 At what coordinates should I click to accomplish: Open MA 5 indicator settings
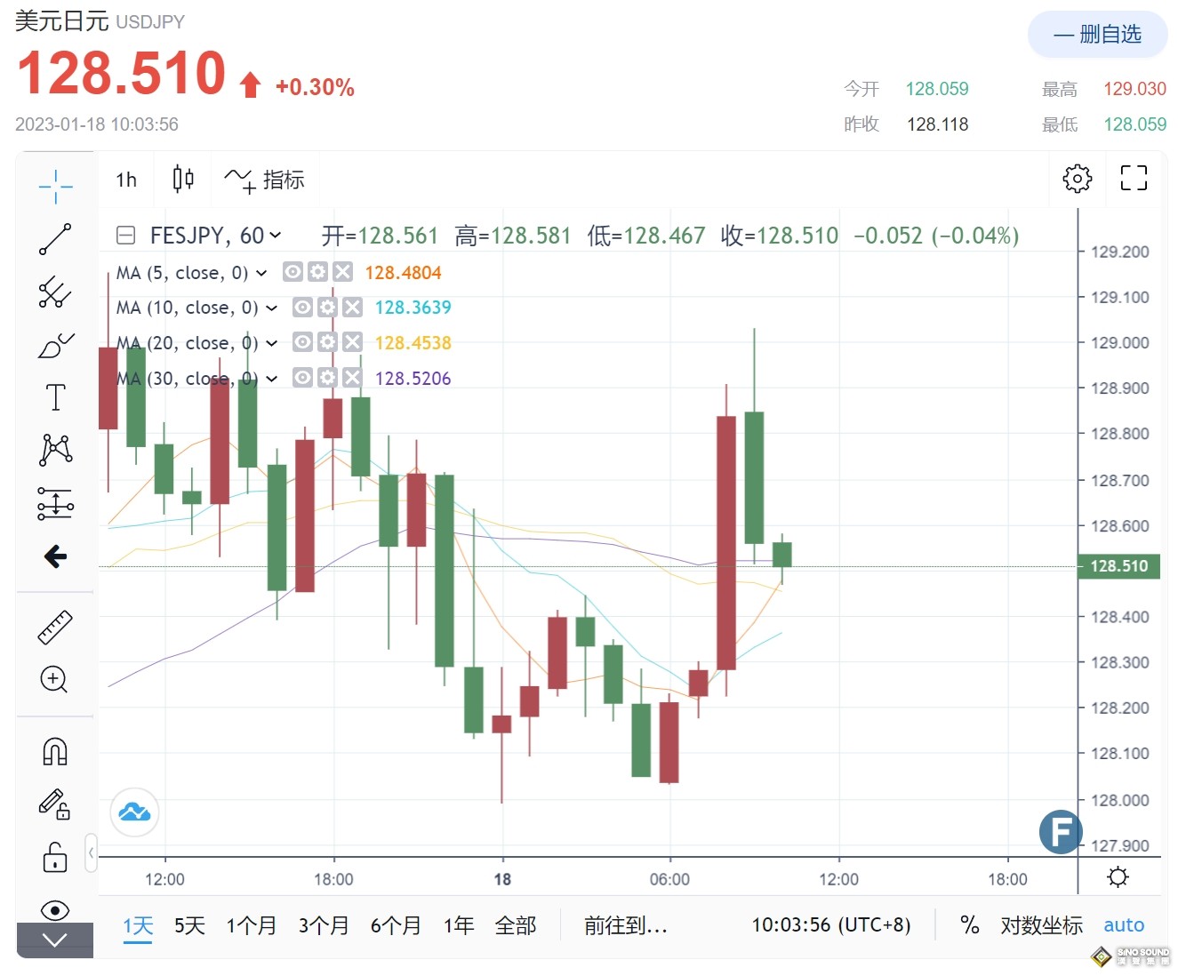click(317, 272)
